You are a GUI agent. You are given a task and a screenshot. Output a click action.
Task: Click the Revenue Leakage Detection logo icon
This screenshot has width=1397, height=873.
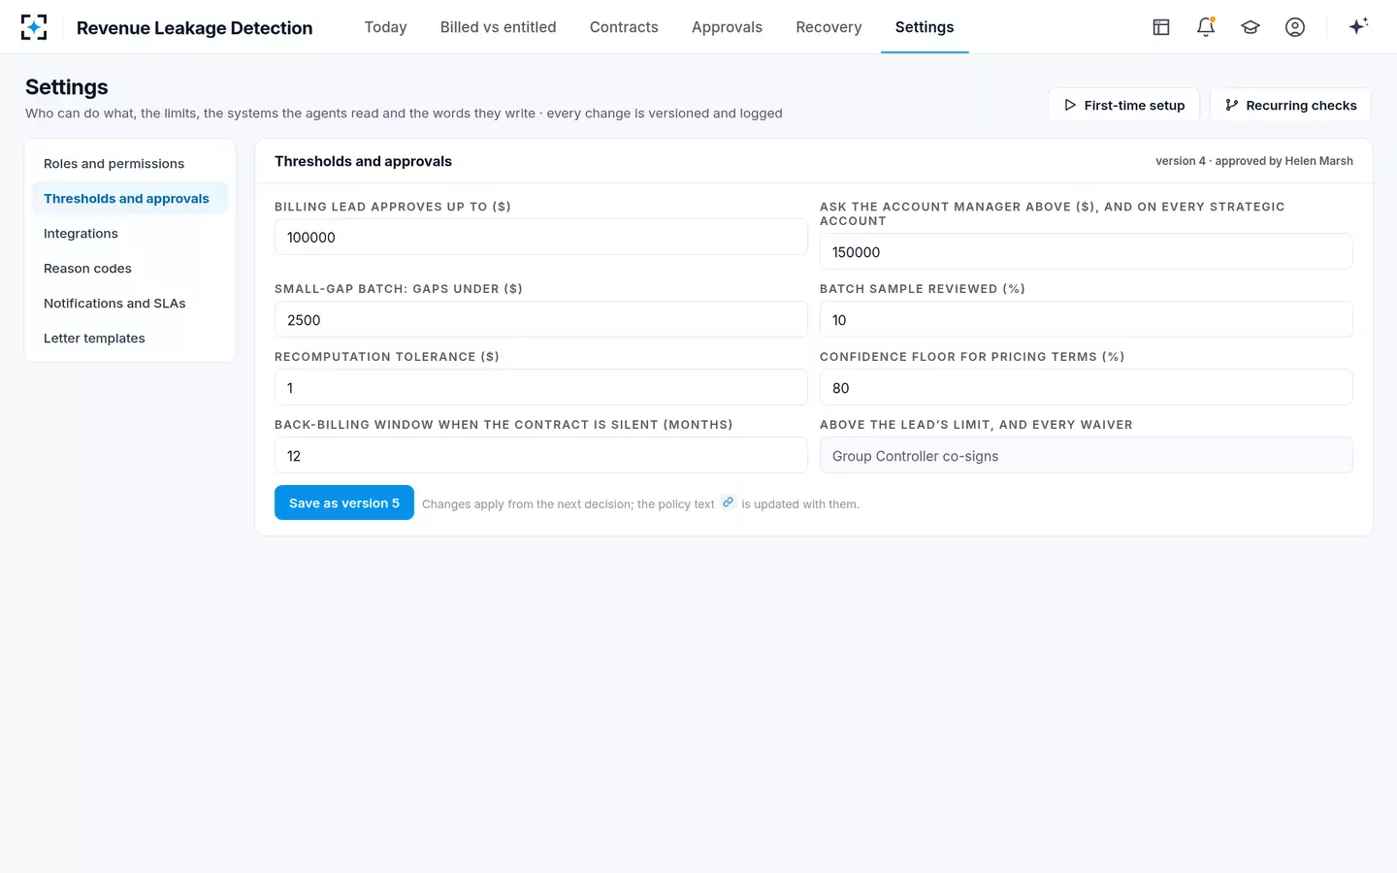(34, 27)
